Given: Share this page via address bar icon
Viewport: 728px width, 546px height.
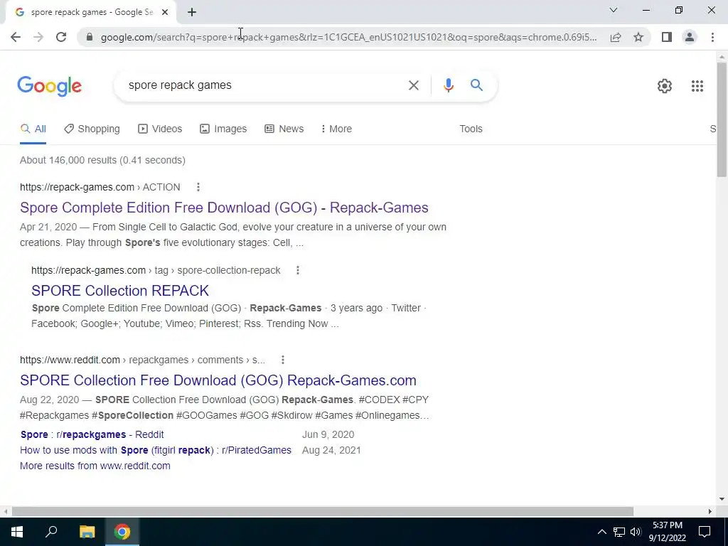Looking at the screenshot, I should (616, 37).
